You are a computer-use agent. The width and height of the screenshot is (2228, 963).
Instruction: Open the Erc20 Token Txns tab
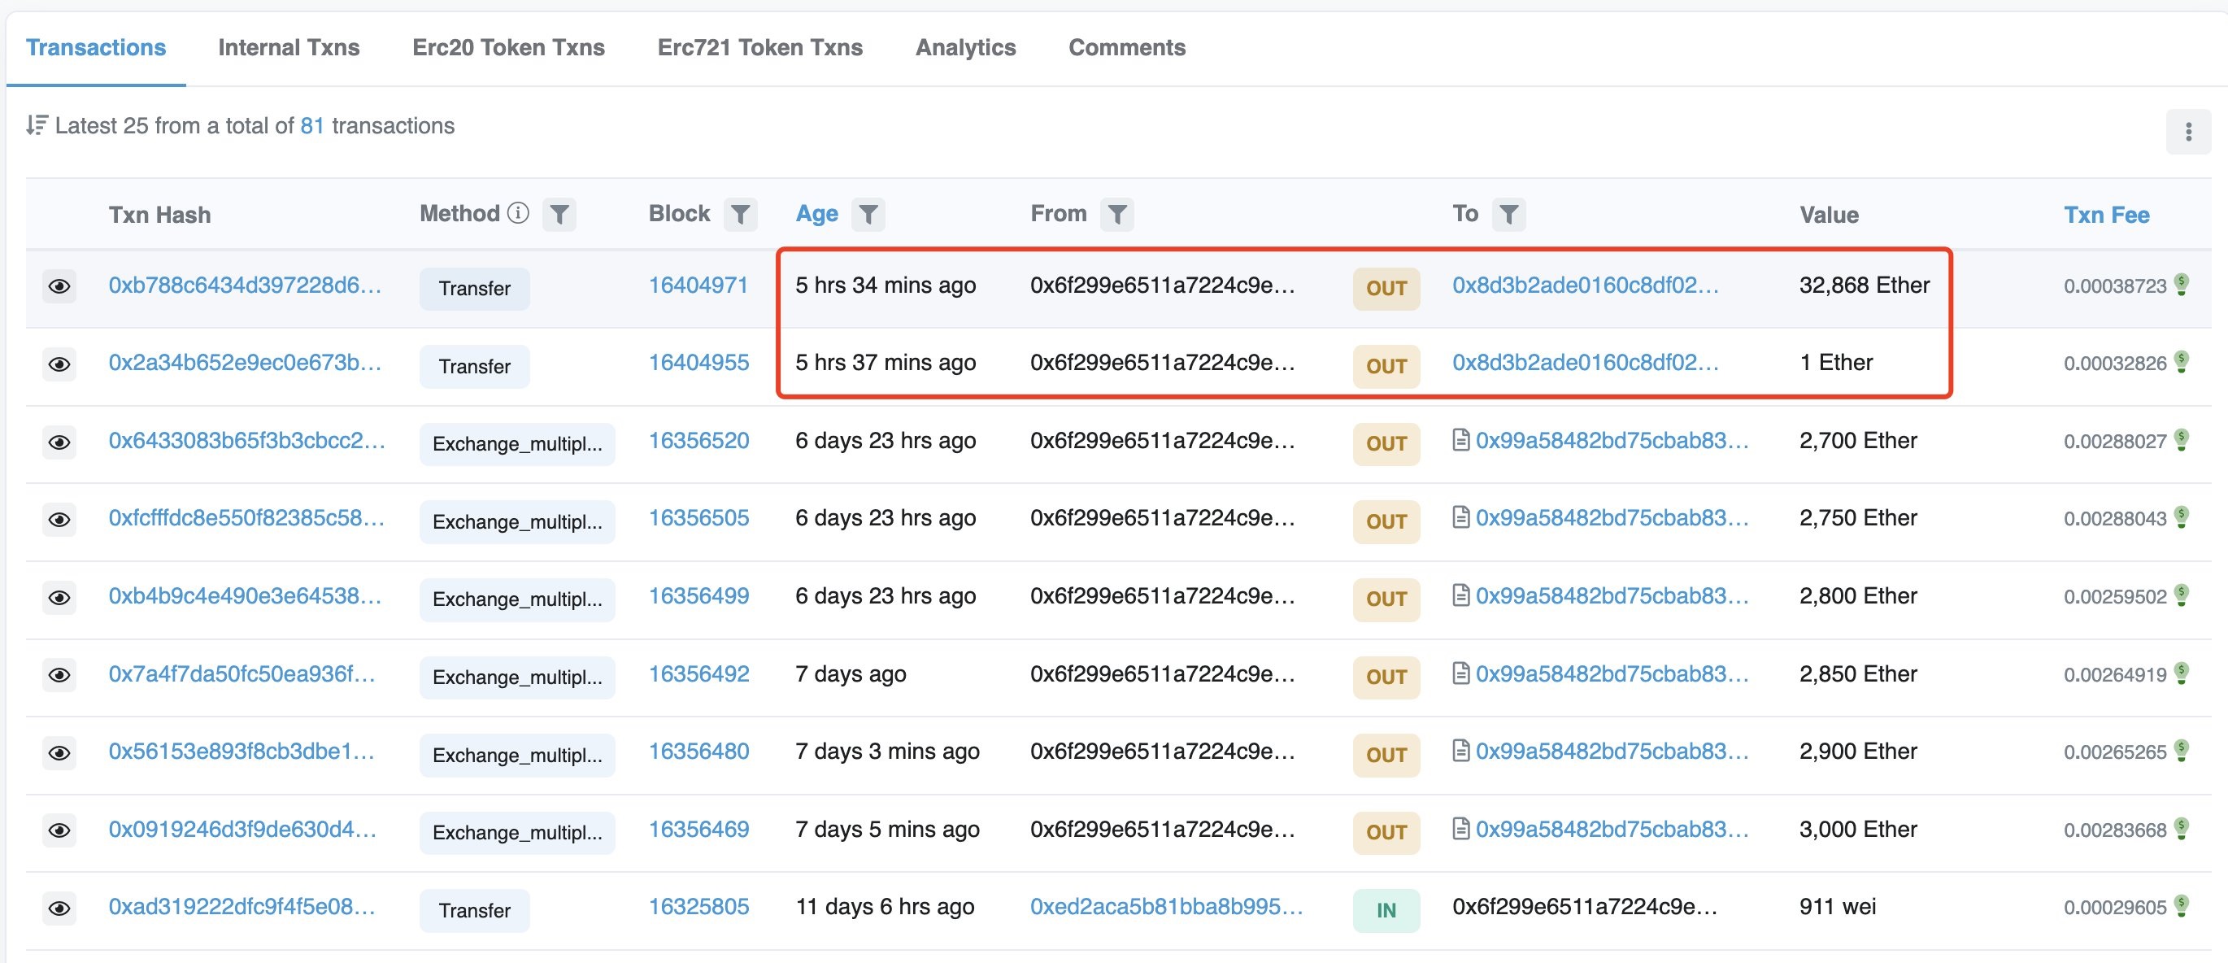coord(508,48)
